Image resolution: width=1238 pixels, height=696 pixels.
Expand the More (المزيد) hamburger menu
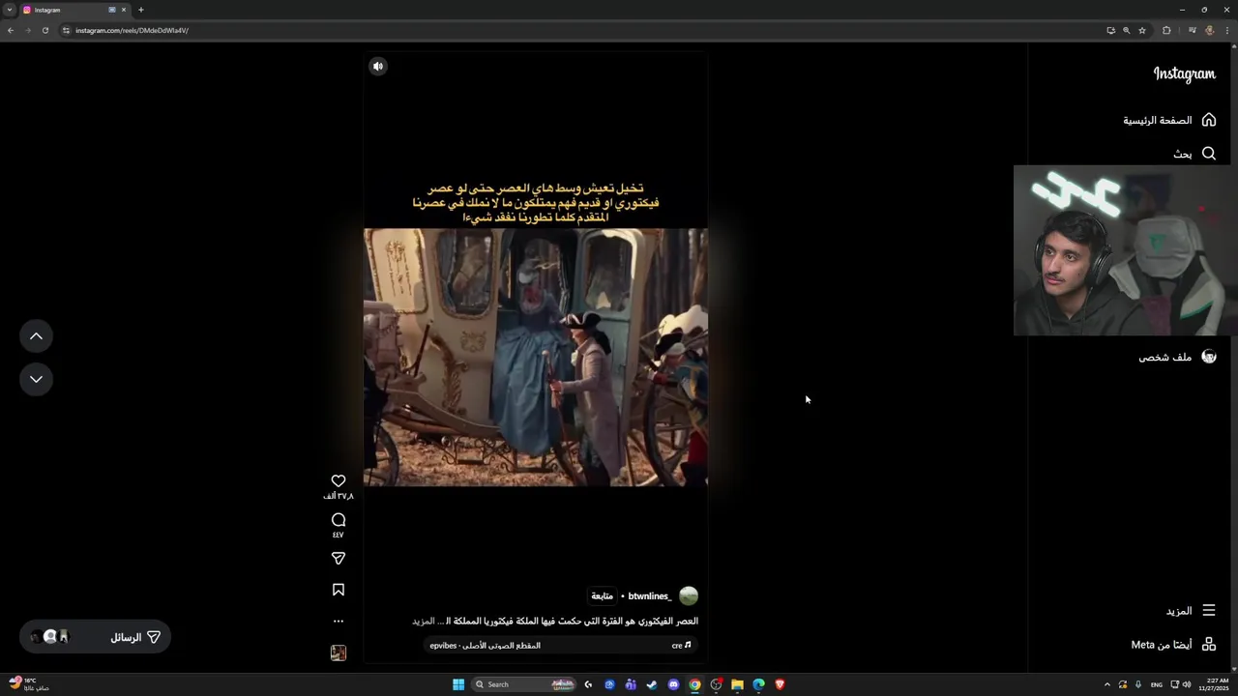point(1191,611)
